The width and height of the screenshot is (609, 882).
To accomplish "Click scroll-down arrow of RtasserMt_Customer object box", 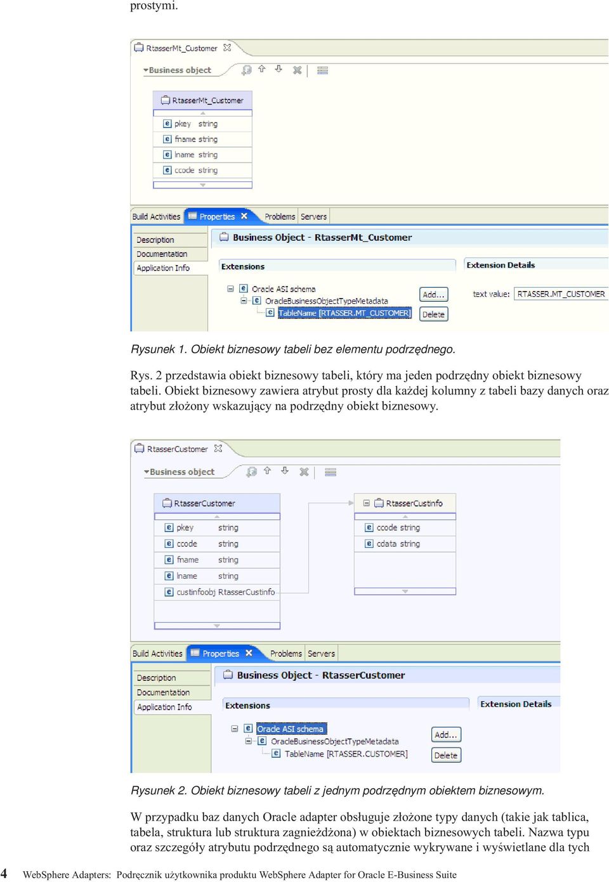I will (203, 185).
